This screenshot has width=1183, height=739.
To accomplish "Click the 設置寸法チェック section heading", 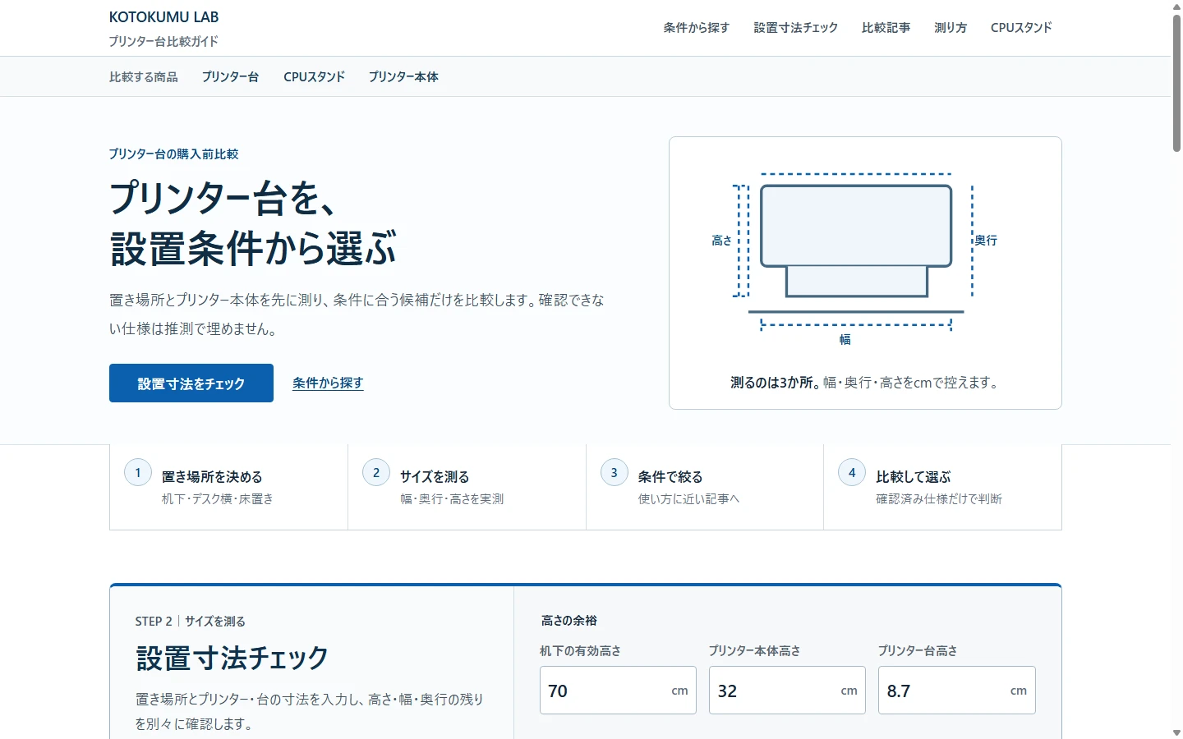I will [232, 658].
